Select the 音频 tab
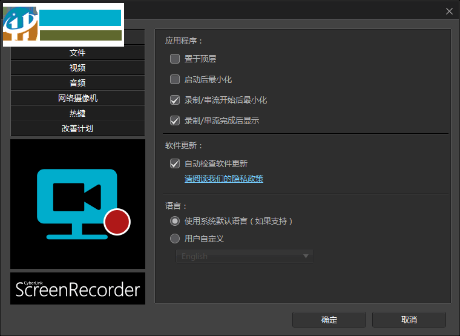Image resolution: width=460 pixels, height=336 pixels. tap(77, 83)
